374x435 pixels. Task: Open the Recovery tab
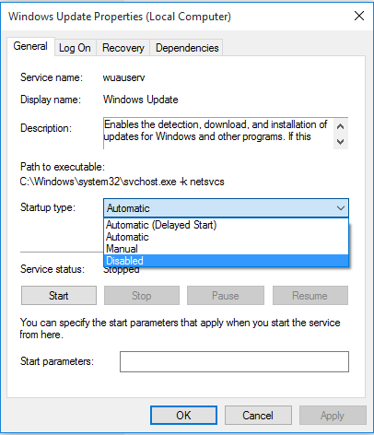coord(123,48)
